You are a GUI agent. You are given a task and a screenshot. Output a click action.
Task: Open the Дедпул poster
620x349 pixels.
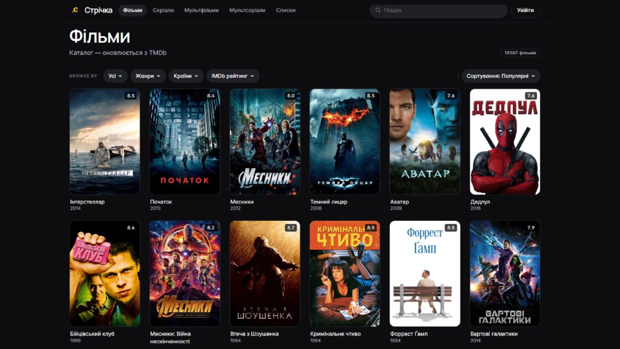[x=505, y=142]
